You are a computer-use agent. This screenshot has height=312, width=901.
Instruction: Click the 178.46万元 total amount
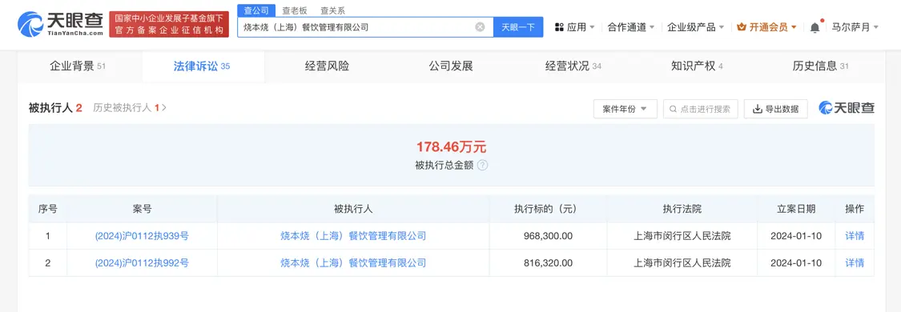click(x=451, y=146)
